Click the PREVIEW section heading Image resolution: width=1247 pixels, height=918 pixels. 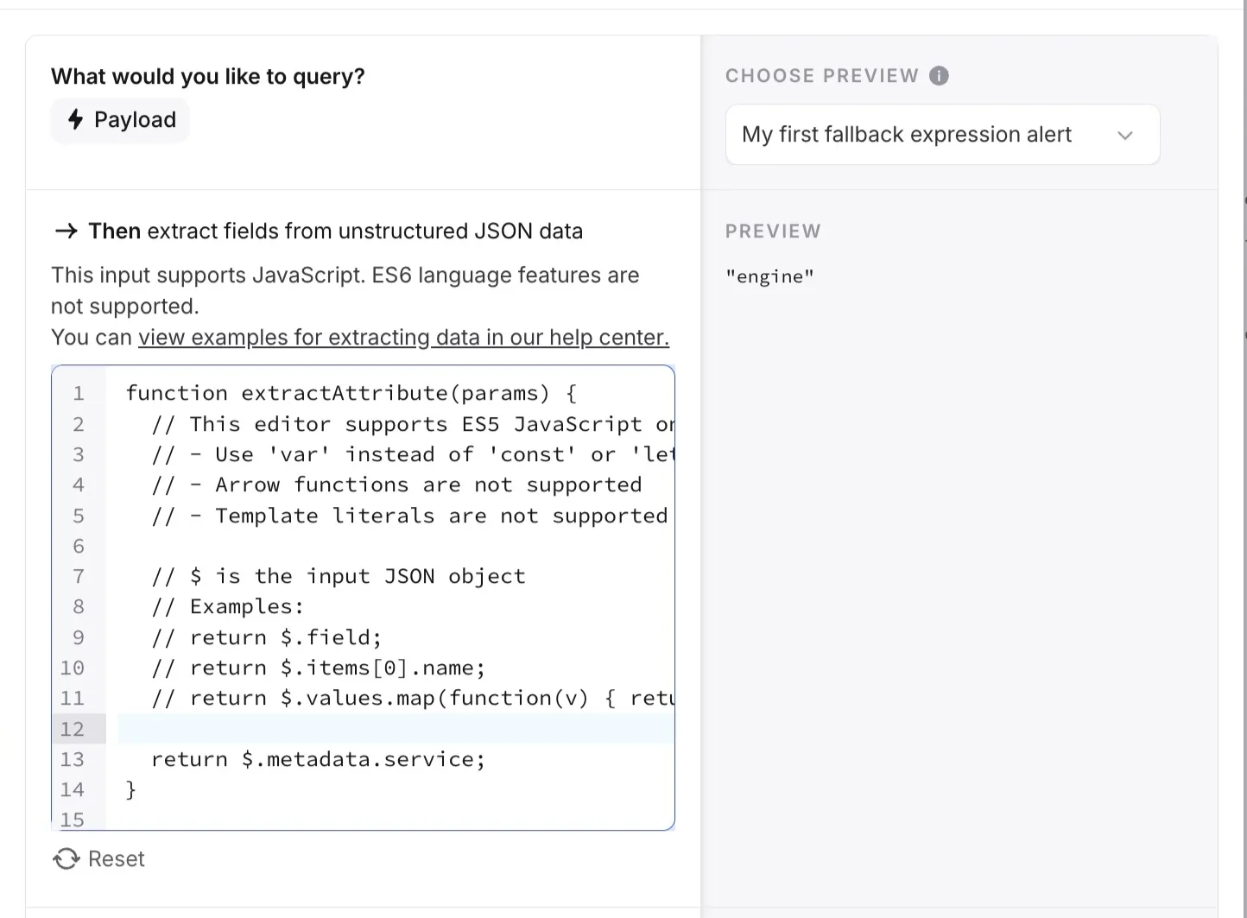773,231
